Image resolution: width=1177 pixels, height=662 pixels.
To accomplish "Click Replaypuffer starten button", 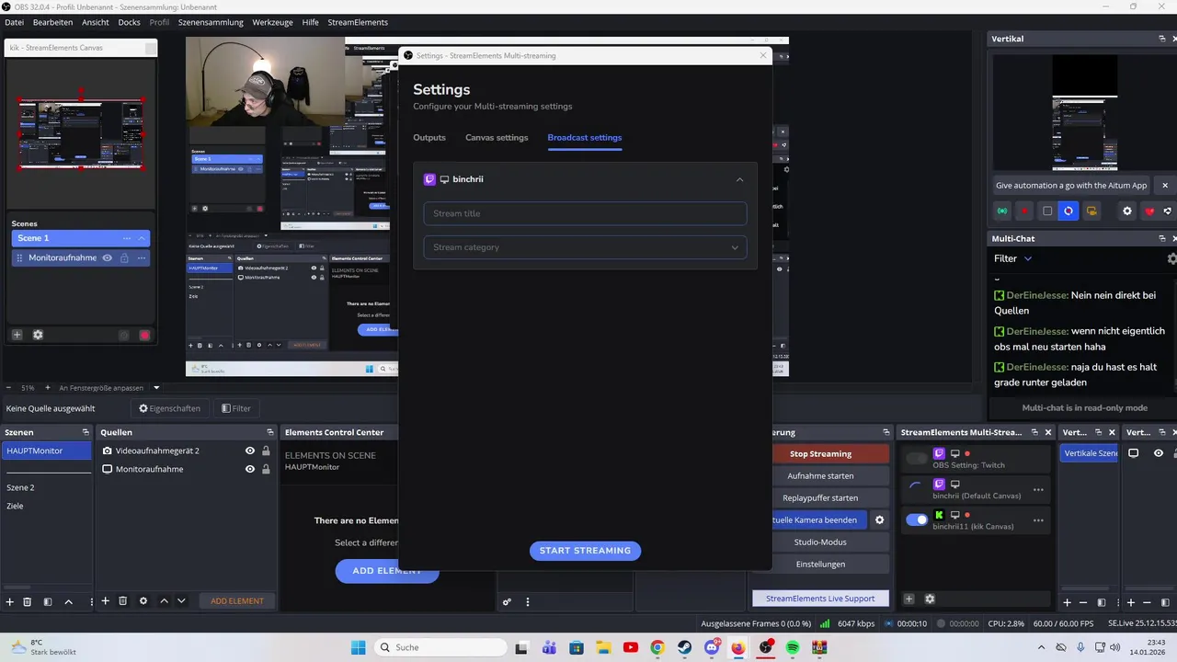I will click(820, 497).
